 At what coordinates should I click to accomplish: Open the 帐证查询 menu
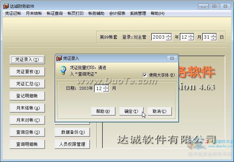point(55,13)
